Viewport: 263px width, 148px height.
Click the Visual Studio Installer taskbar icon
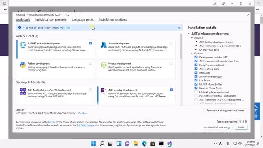[x=170, y=143]
